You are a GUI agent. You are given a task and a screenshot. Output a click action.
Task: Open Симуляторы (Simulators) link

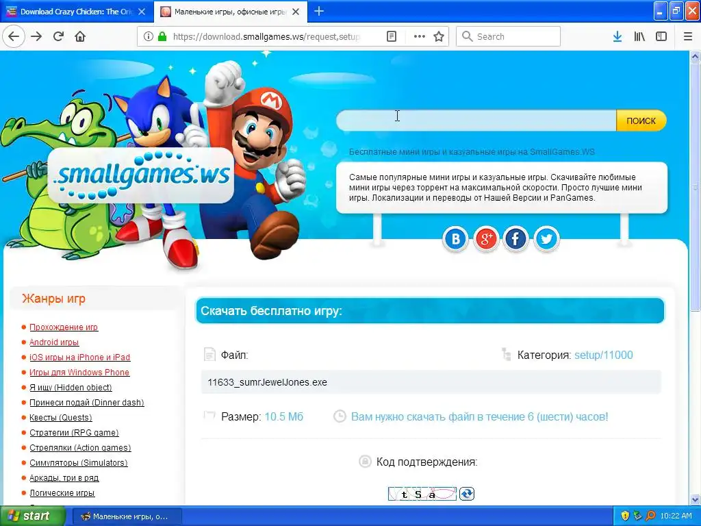79,462
